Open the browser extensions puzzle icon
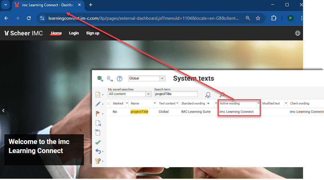This screenshot has width=324, height=180. tap(274, 18)
